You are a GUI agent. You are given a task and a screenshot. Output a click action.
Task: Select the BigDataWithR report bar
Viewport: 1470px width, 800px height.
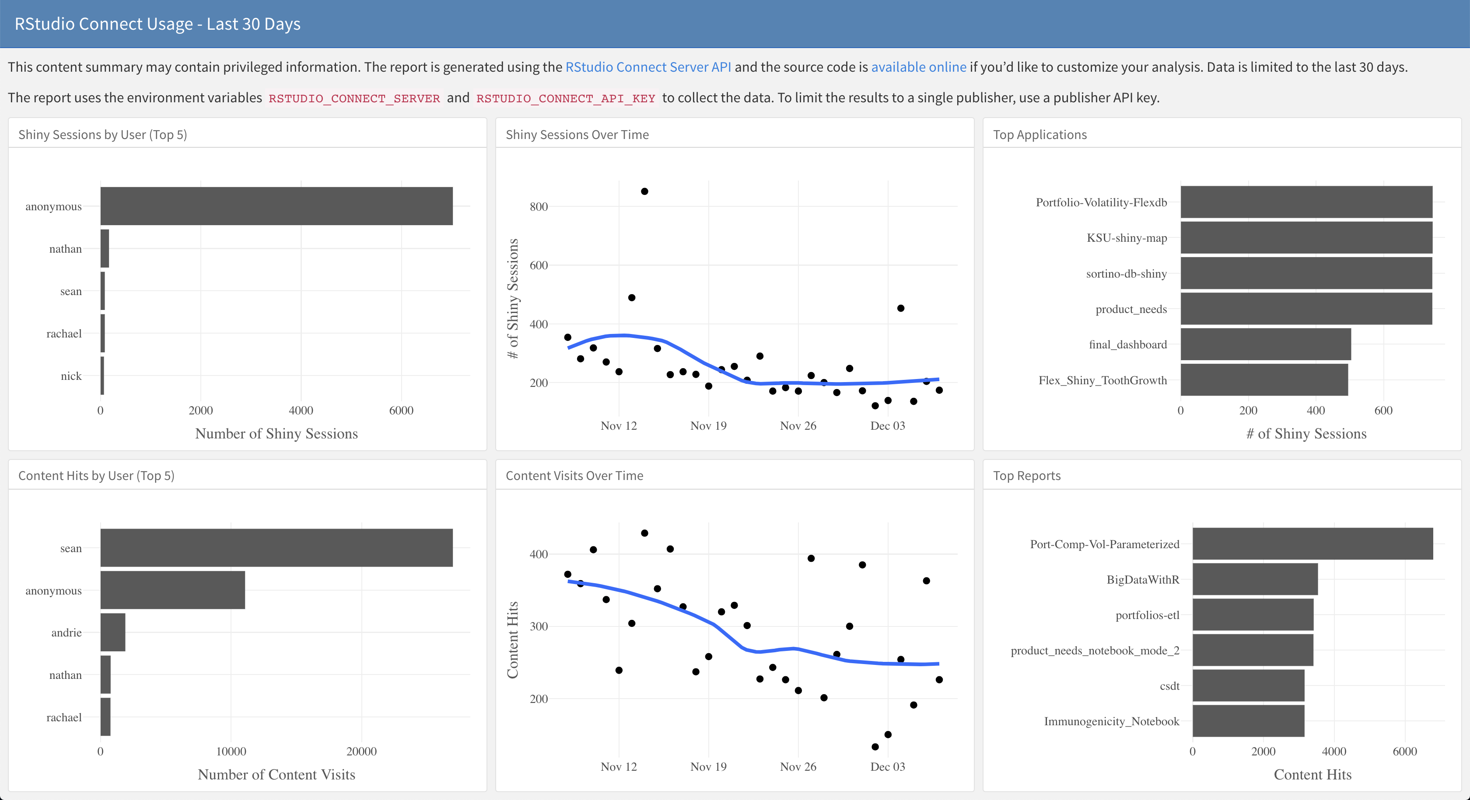[1254, 579]
